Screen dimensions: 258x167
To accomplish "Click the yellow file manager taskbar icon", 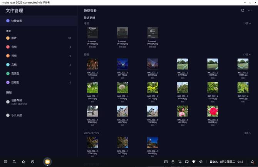I will pyautogui.click(x=47, y=162).
